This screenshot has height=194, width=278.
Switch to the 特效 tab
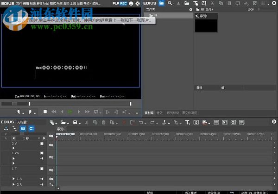pos(159,113)
